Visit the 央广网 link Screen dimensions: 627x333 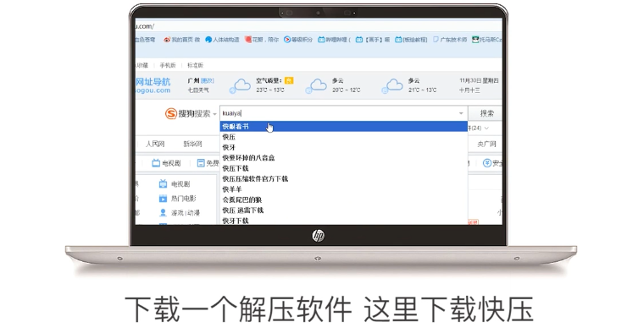(486, 144)
